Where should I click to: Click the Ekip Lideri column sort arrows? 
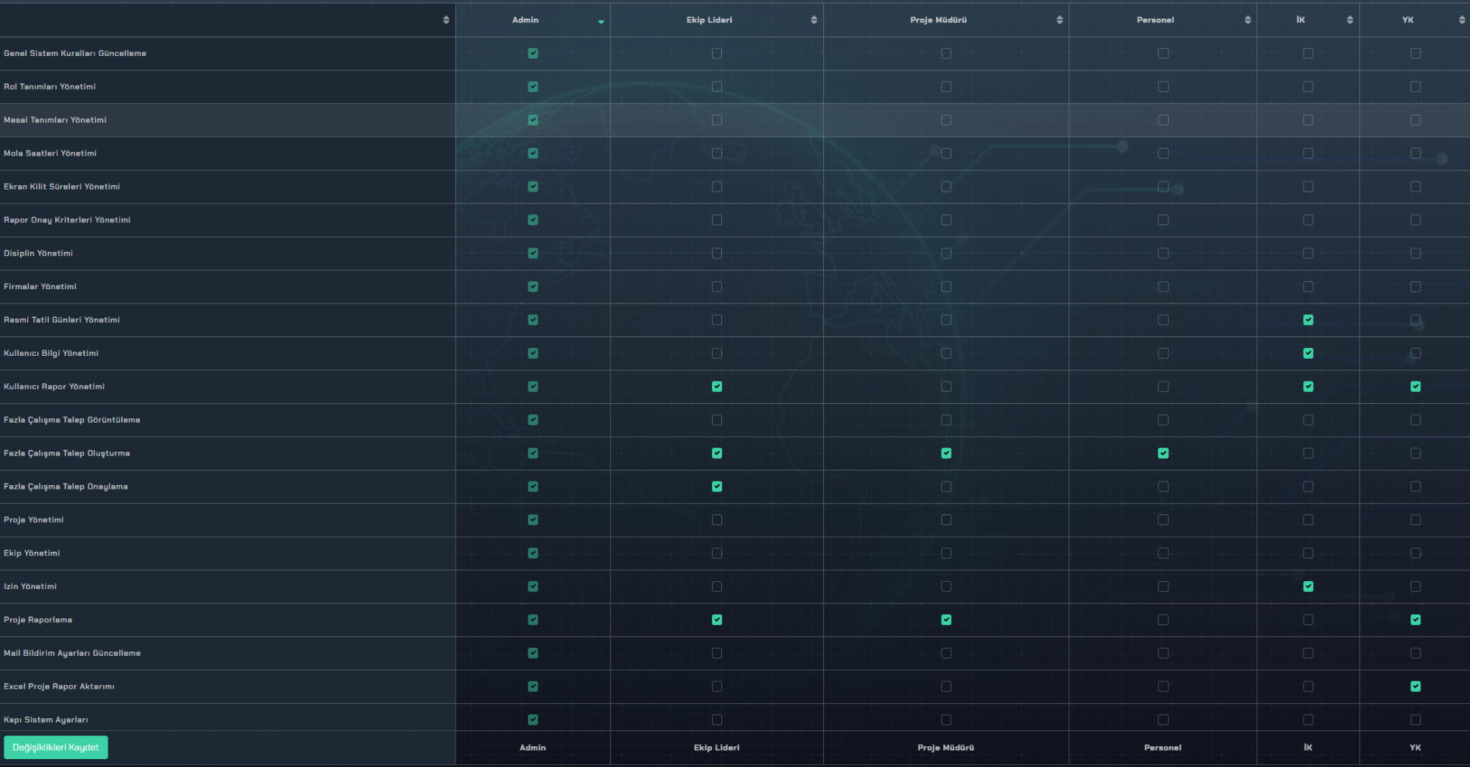point(813,20)
